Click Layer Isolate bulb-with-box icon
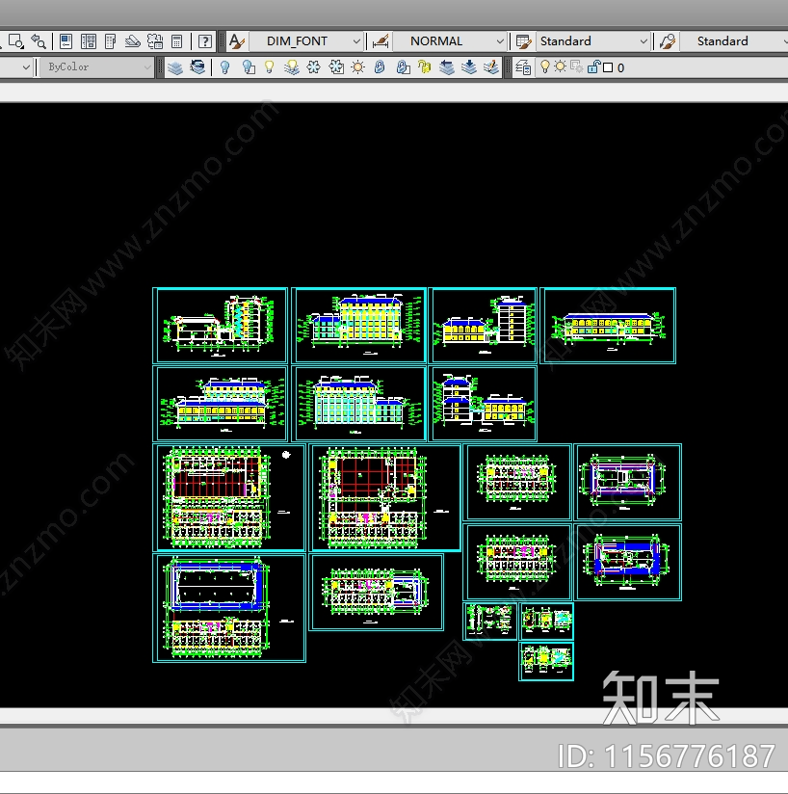788x794 pixels. tap(248, 67)
